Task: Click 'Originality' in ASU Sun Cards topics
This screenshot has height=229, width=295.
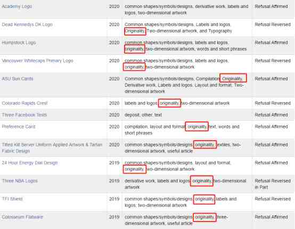Action: [x=233, y=78]
